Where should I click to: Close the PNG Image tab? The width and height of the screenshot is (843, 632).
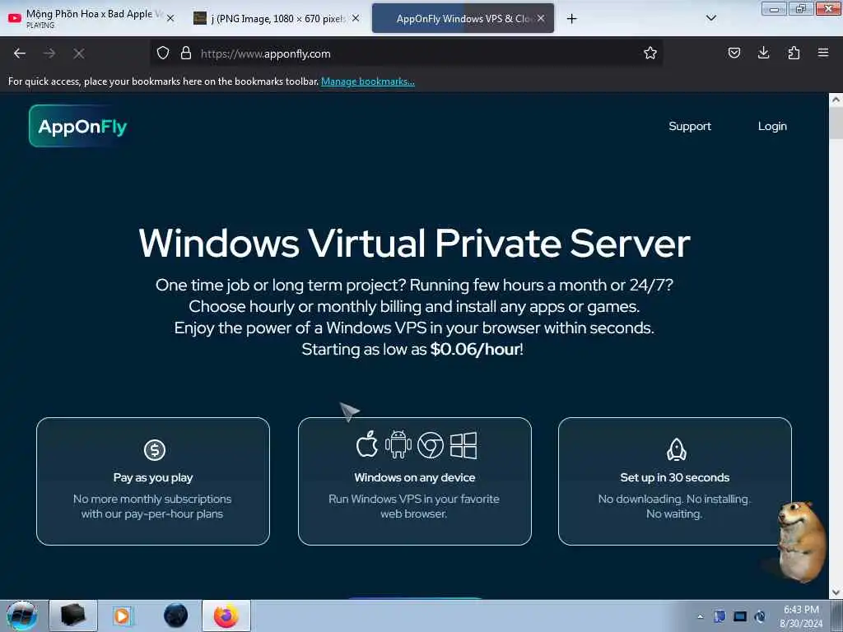pyautogui.click(x=356, y=18)
